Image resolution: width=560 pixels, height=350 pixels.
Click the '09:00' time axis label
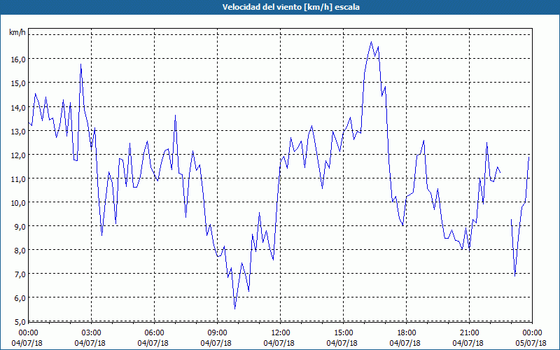point(217,333)
